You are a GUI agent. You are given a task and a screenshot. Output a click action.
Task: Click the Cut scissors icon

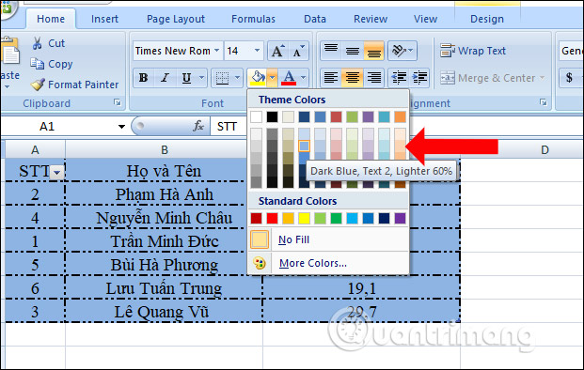tap(37, 43)
